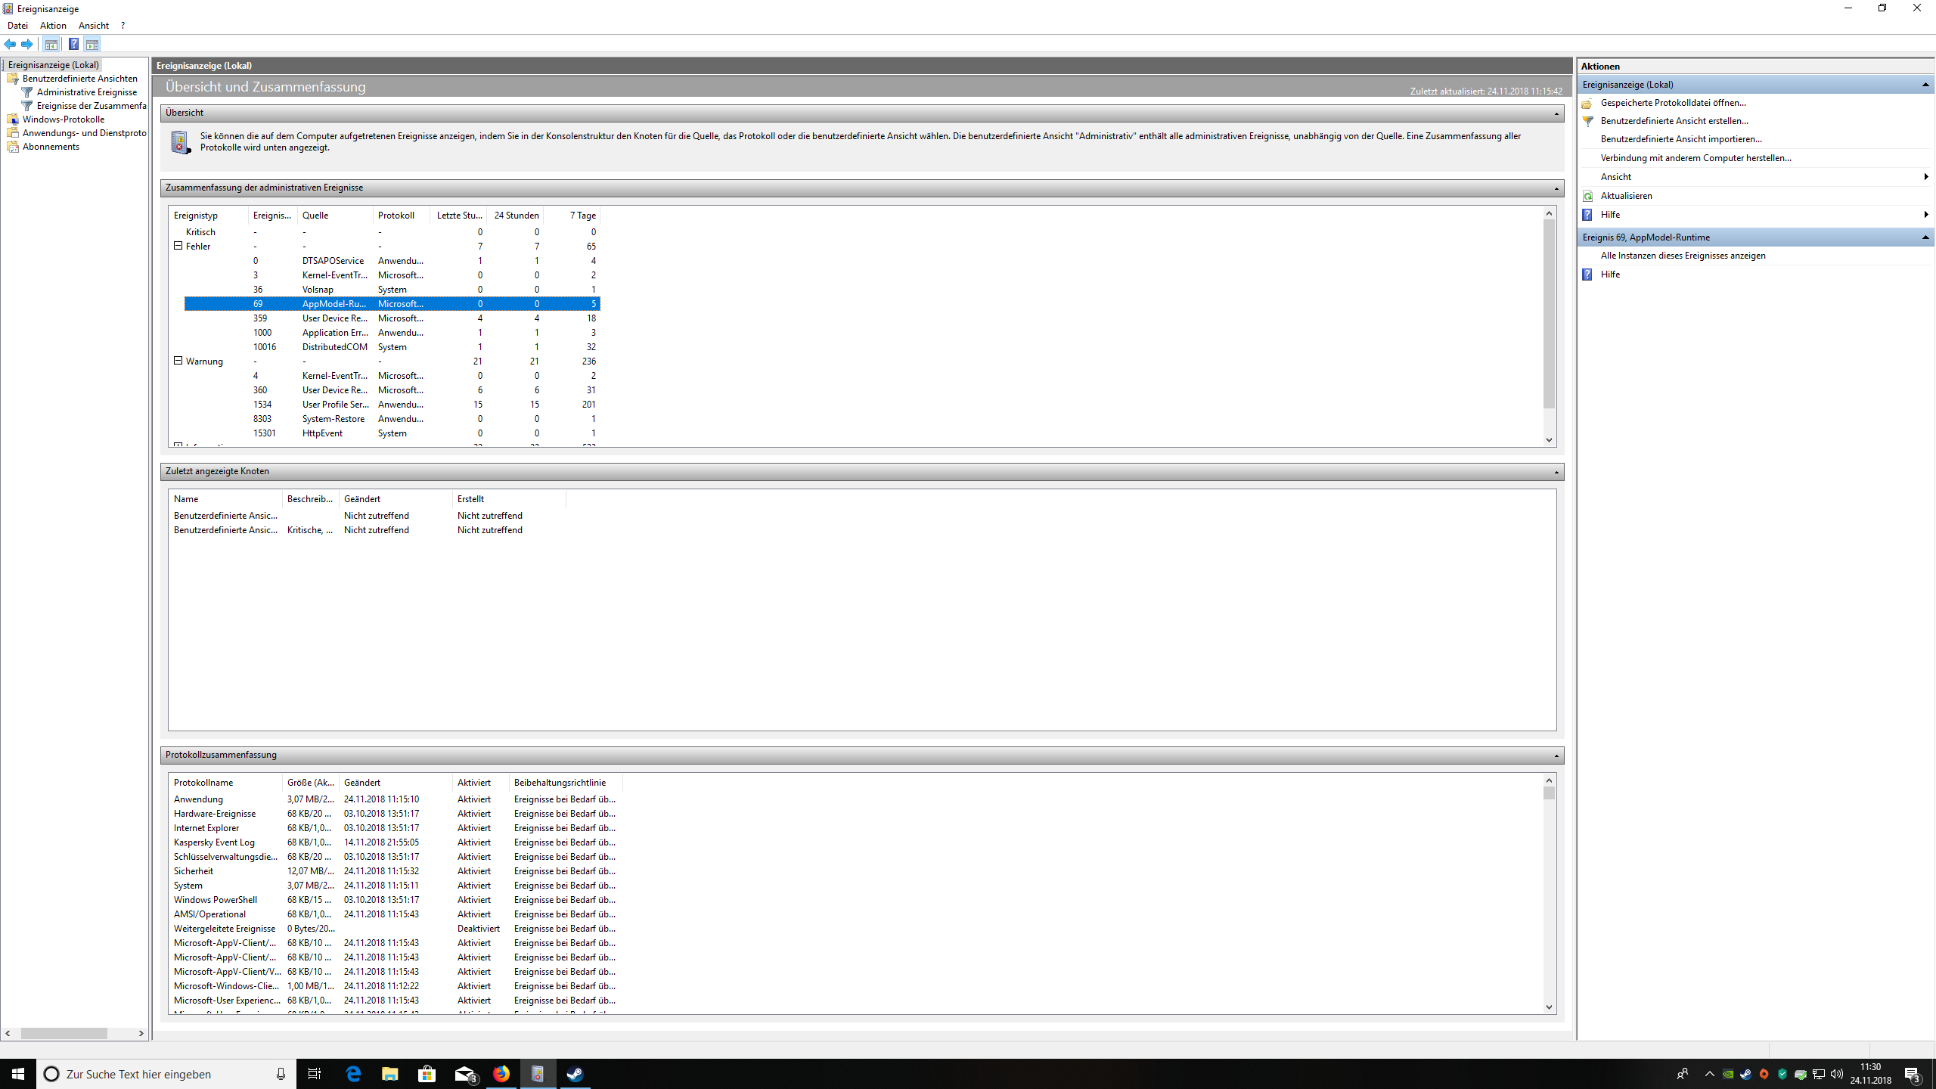Click Alle Instanzen dieses Ereignisses anzeigen
The width and height of the screenshot is (1936, 1089).
[1685, 255]
